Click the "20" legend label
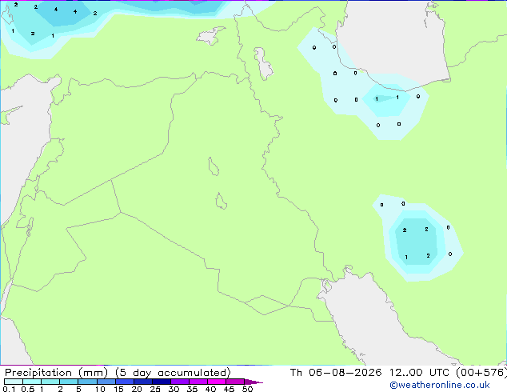507x392 pixels. click(x=137, y=389)
